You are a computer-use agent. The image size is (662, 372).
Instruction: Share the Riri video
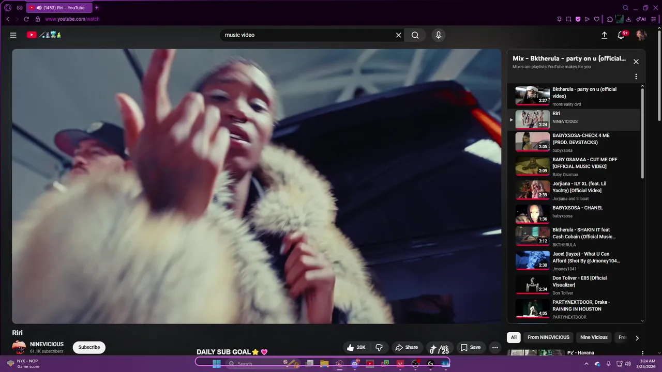[x=407, y=347]
